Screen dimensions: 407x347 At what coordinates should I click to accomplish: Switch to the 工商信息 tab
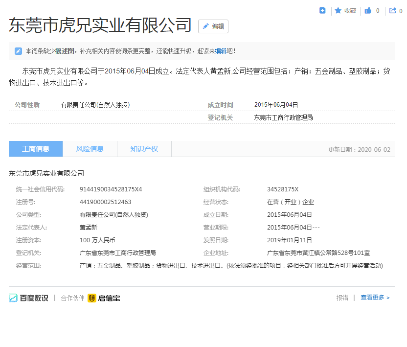click(36, 149)
